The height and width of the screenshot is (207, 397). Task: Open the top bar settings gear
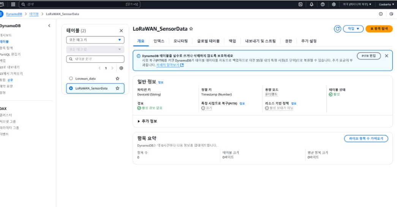[x=334, y=4]
